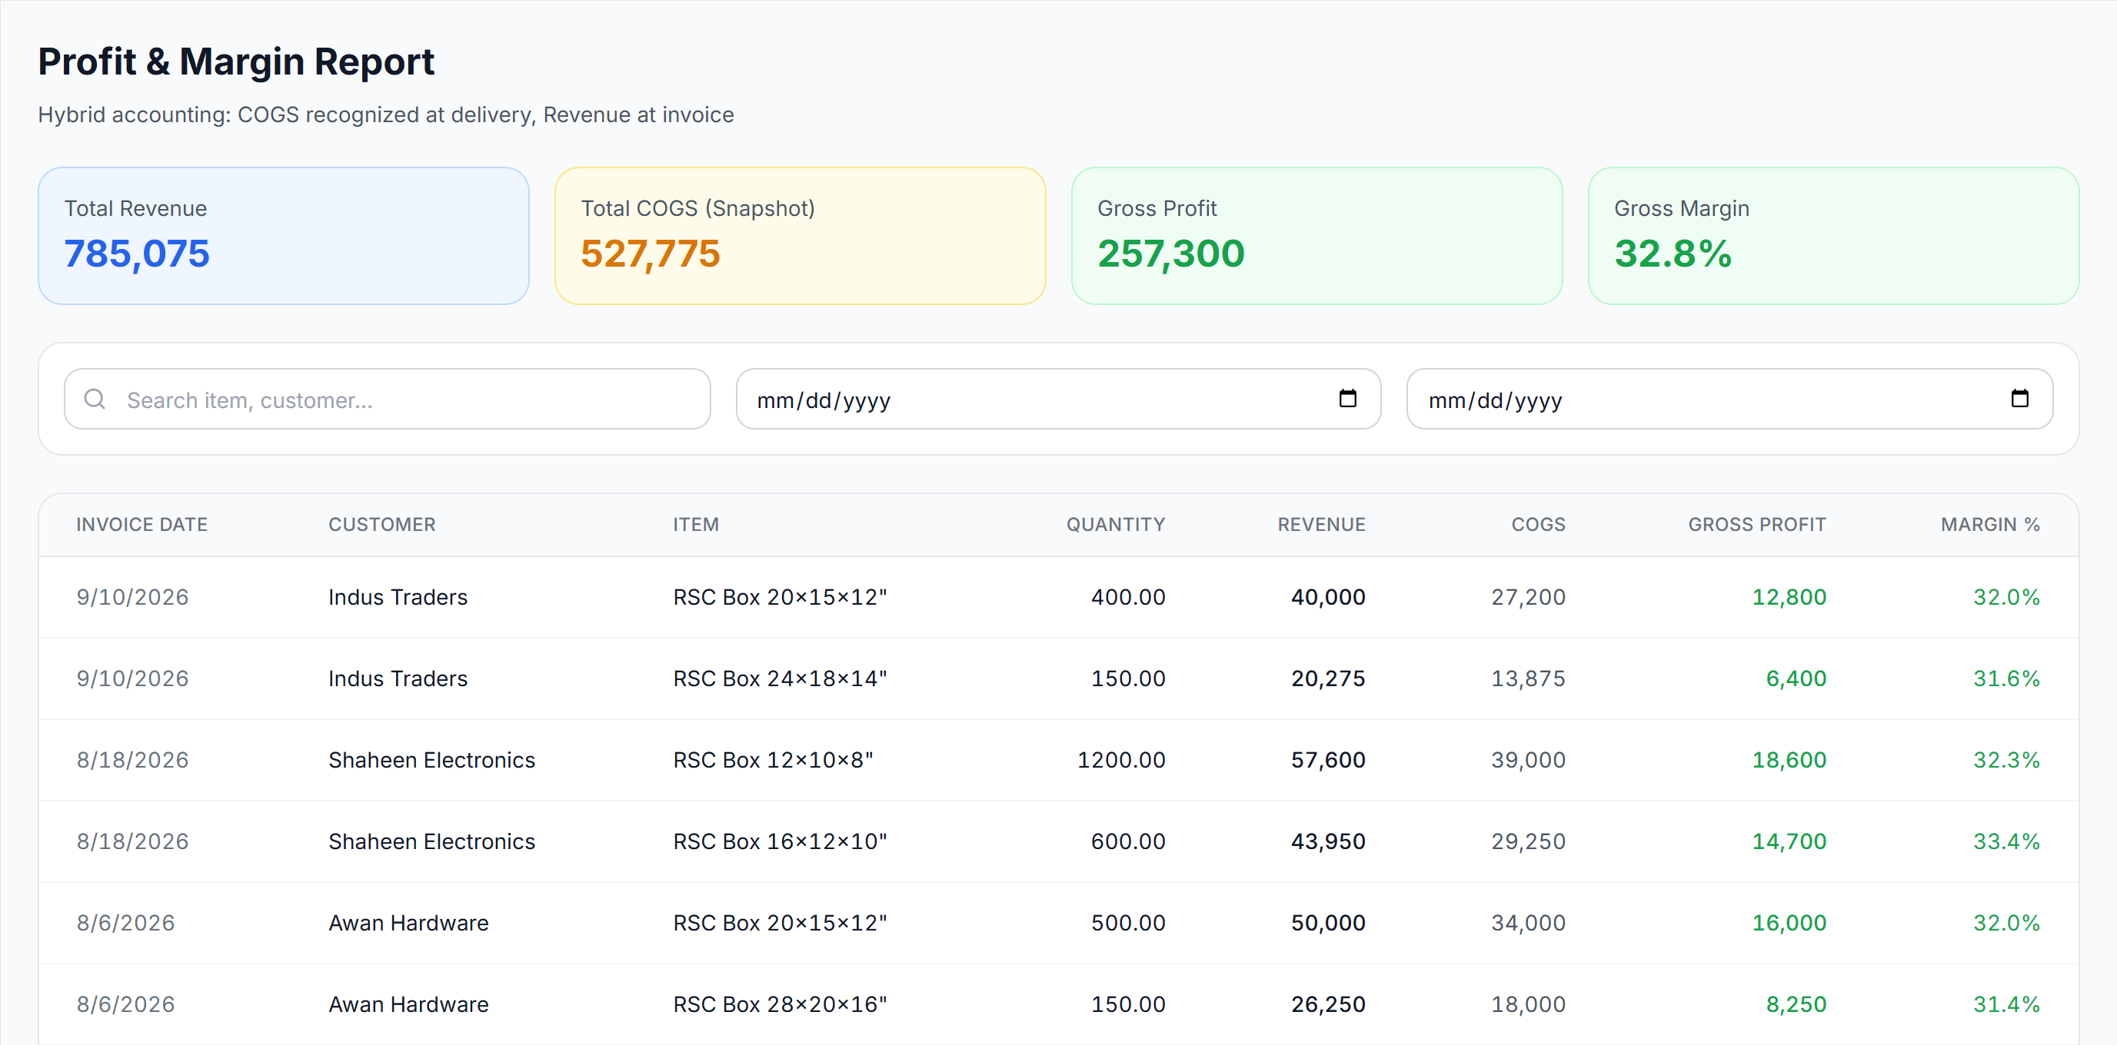2117x1045 pixels.
Task: Click the Quantity column header
Action: (x=1115, y=525)
